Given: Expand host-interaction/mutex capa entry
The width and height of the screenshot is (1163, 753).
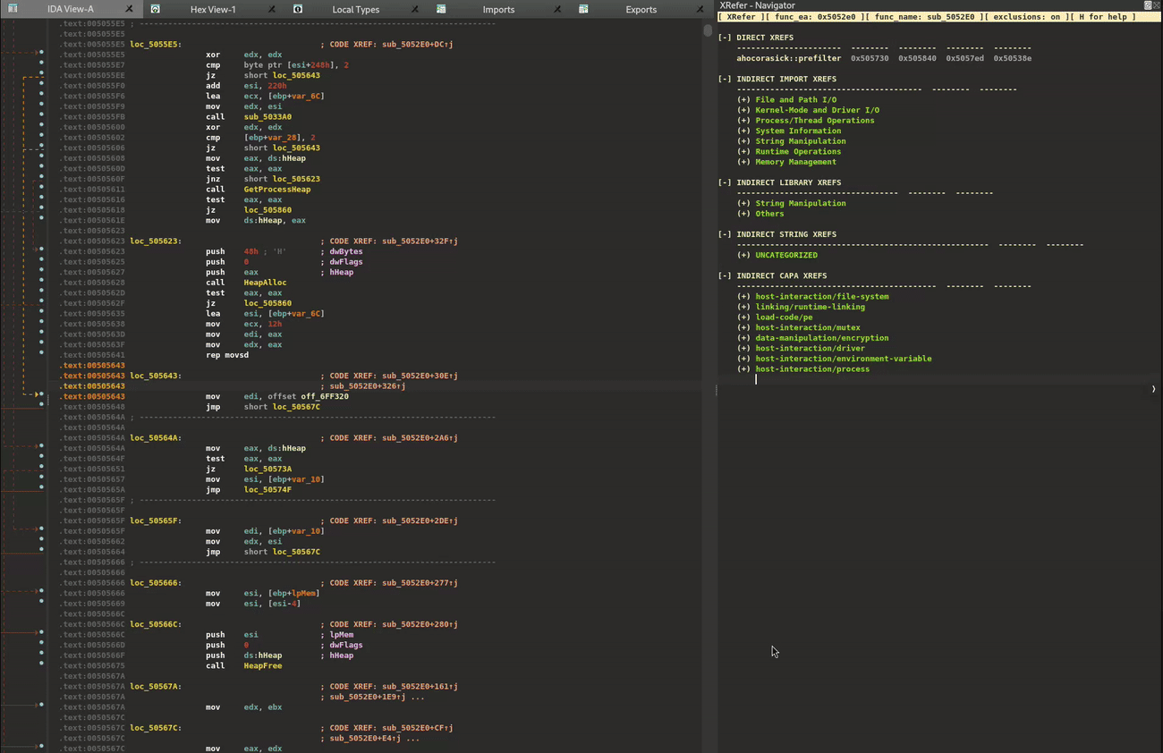Looking at the screenshot, I should [743, 327].
